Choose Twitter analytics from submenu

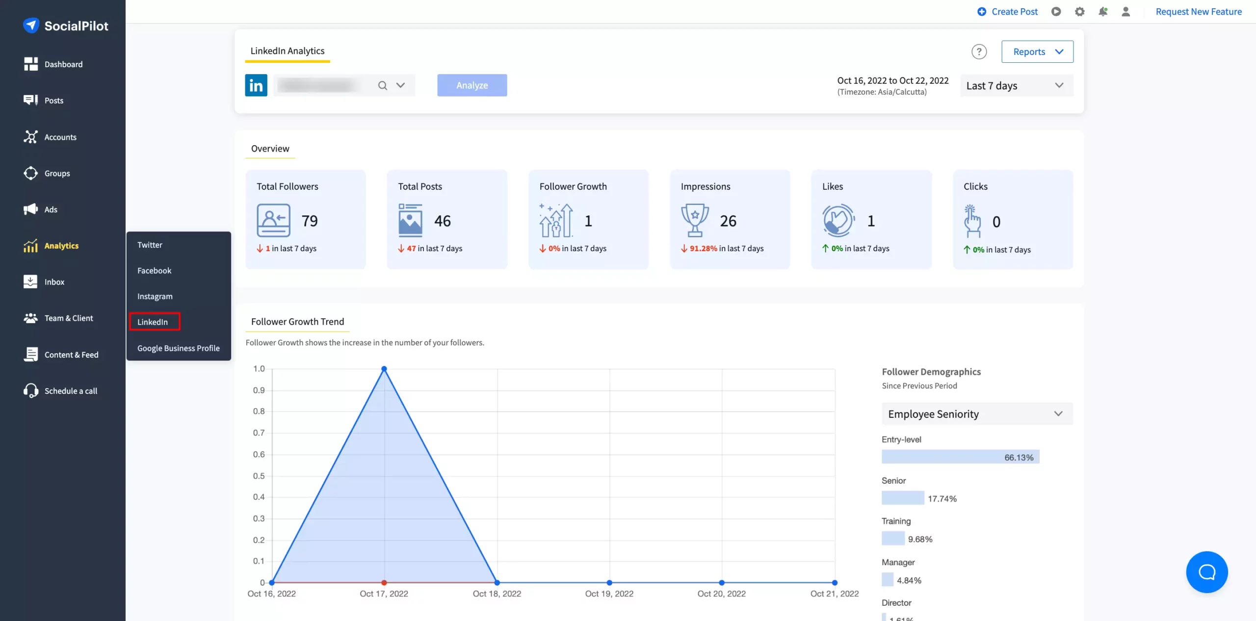pyautogui.click(x=150, y=245)
